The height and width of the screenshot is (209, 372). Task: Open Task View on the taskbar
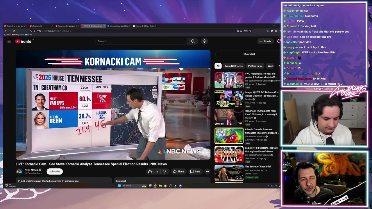[x=150, y=186]
